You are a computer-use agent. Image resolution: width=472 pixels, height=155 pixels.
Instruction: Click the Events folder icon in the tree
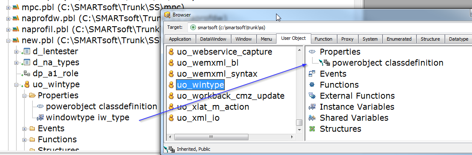click(32, 129)
